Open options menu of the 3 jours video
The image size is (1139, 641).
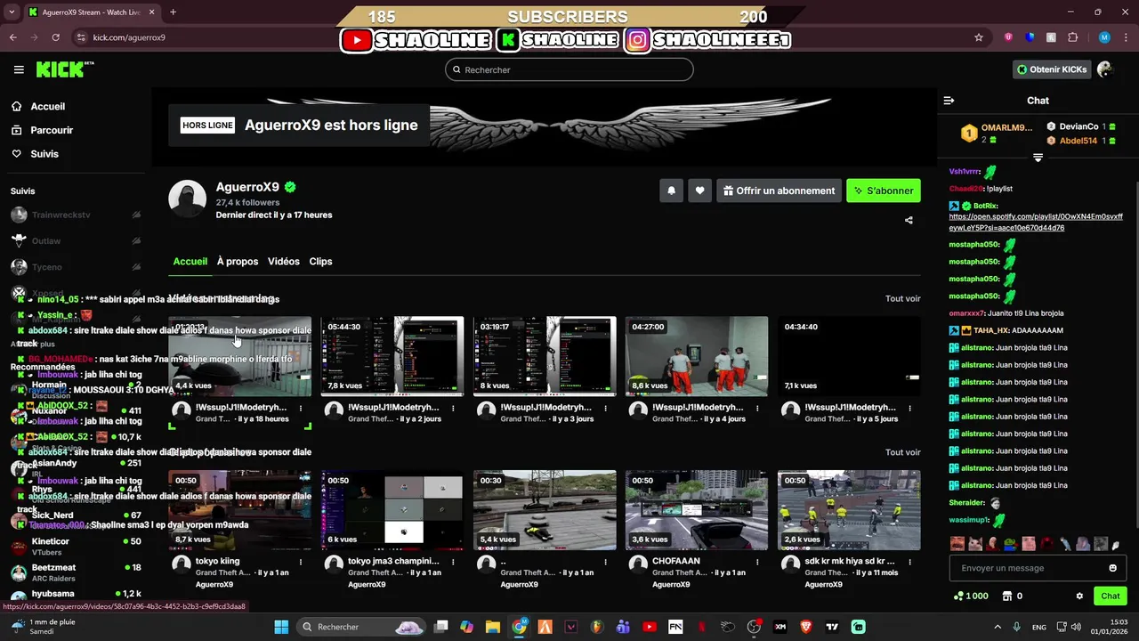coord(605,409)
